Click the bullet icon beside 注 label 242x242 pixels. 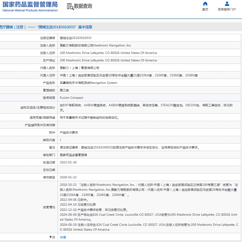click(50, 237)
